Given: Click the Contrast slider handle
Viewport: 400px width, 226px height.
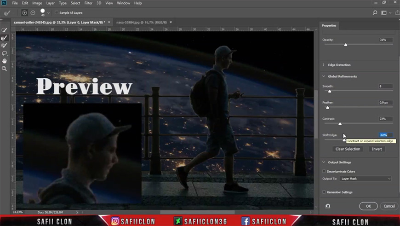Looking at the screenshot, I should tap(340, 124).
